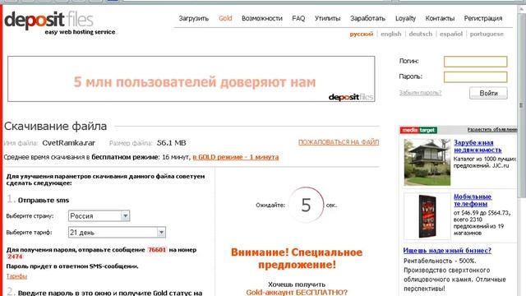Click the Пароль input field
The width and height of the screenshot is (526, 296).
[475, 76]
